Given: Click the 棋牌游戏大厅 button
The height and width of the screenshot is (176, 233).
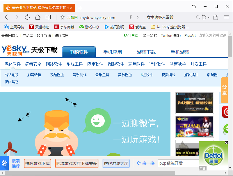Looking at the screenshot, I should (116, 163).
